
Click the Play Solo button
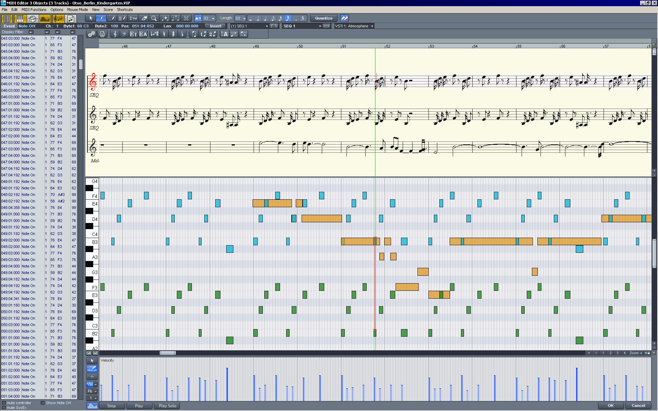[168, 406]
